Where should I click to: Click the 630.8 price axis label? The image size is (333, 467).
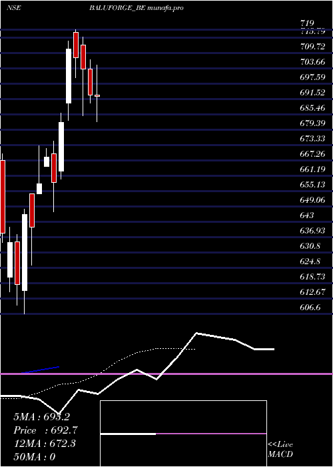click(311, 246)
